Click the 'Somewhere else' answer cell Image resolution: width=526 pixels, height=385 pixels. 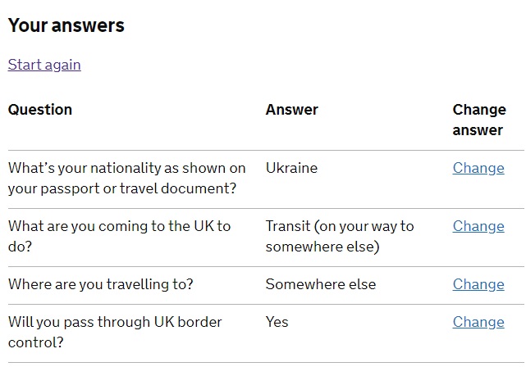pos(321,284)
